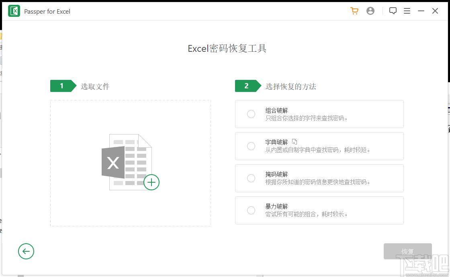Open the feedback chat bubble icon
The image size is (450, 277).
tap(393, 11)
